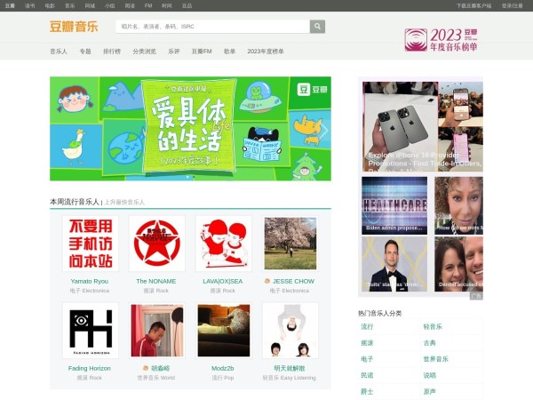Choose the 摇滚 genre category
This screenshot has height=400, width=533.
coord(367,343)
